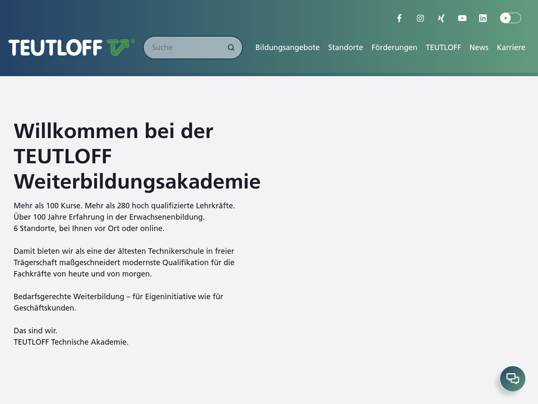Expand the Förderungen menu
The width and height of the screenshot is (538, 404).
pos(394,48)
